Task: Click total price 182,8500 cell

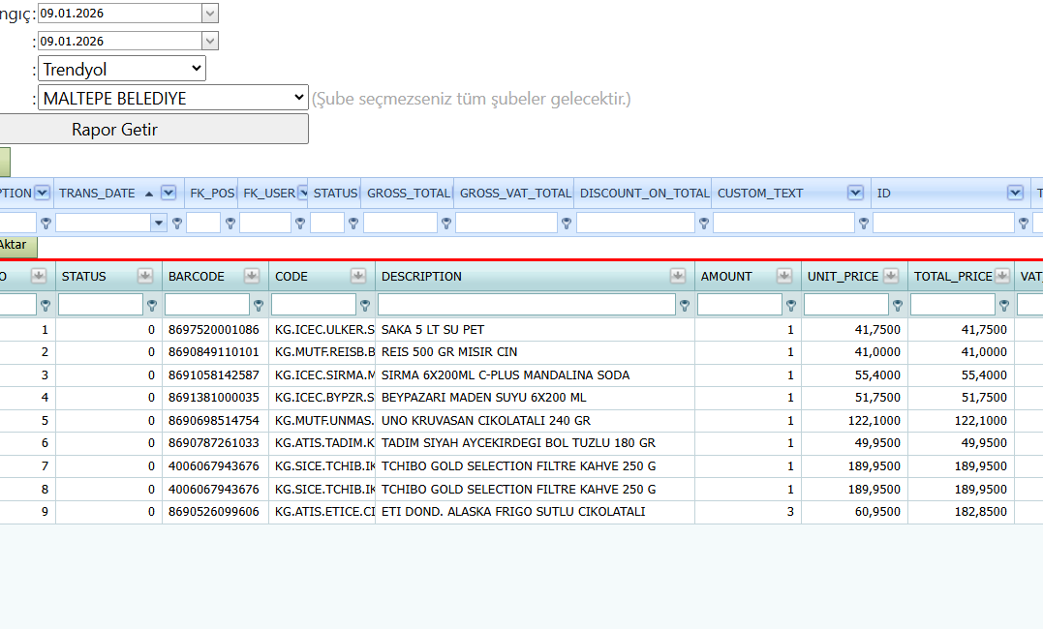Action: click(962, 512)
